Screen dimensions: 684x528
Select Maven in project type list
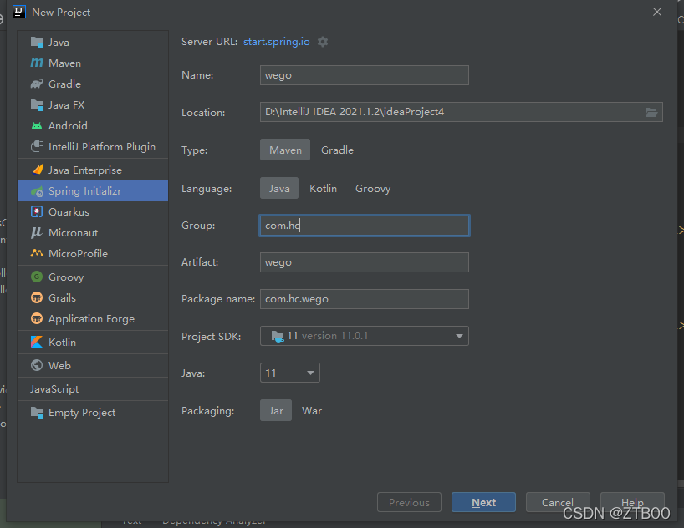pyautogui.click(x=93, y=63)
